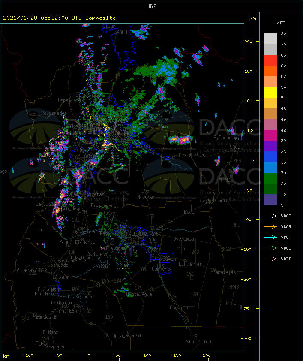Image resolution: width=303 pixels, height=361 pixels.
Task: Click the red 60-65 dBZ legend swatch
Action: point(270,60)
